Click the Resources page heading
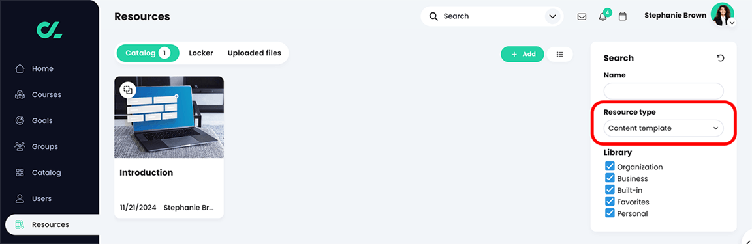The height and width of the screenshot is (244, 752). [142, 17]
